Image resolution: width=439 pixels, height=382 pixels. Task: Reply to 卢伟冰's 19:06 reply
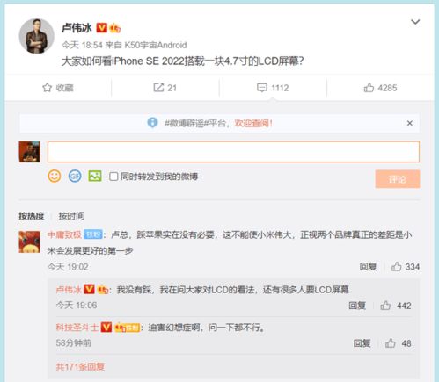[357, 306]
